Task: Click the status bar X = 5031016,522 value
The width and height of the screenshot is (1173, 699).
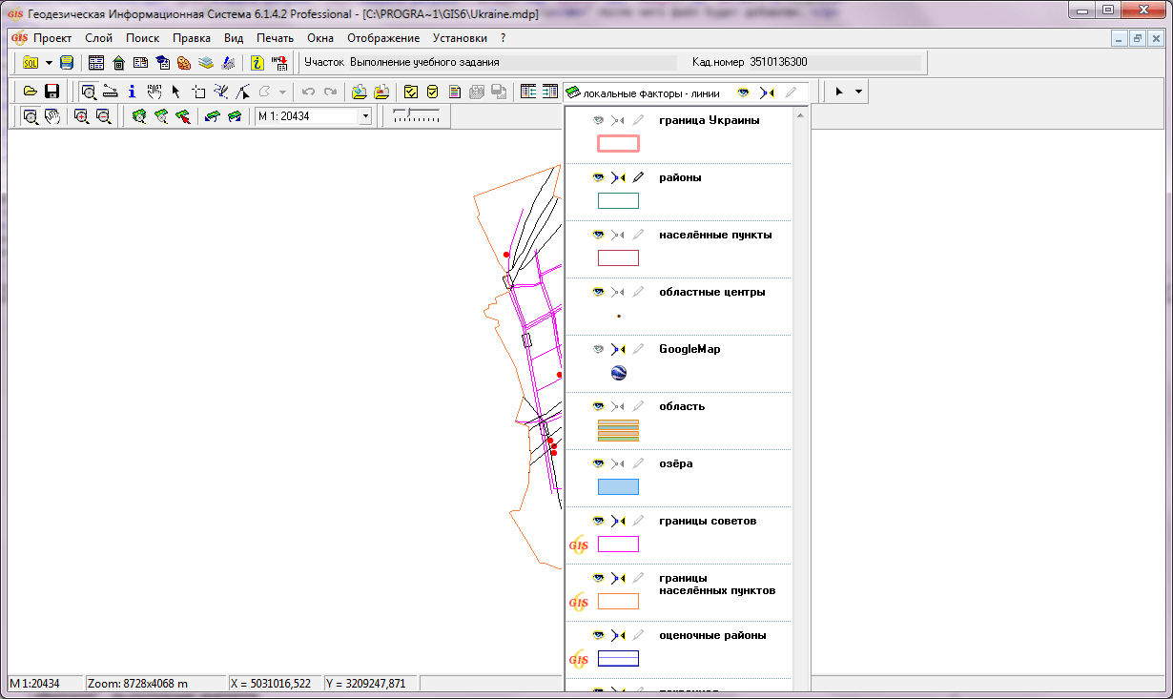Action: point(272,684)
